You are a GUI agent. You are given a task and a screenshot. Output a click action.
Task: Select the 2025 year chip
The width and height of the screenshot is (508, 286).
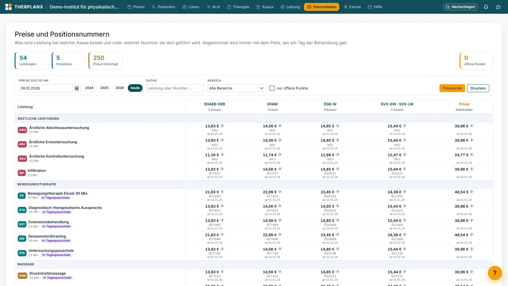(x=104, y=88)
